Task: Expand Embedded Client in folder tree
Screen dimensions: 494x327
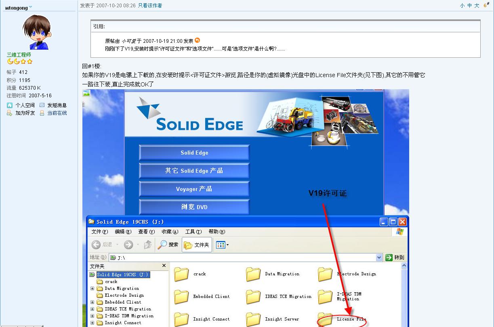Action: pyautogui.click(x=92, y=302)
